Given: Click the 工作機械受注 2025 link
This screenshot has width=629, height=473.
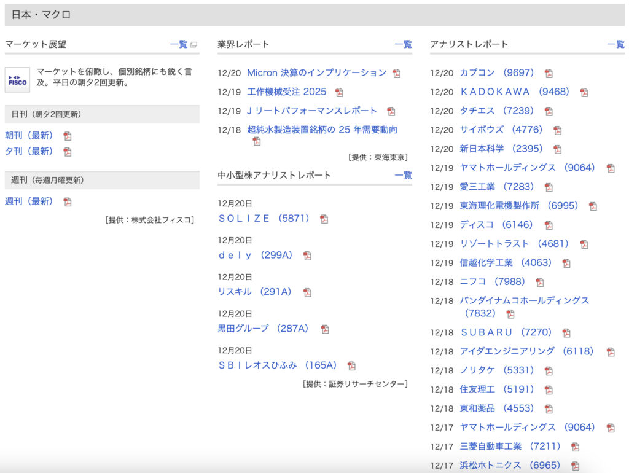Looking at the screenshot, I should tap(287, 92).
